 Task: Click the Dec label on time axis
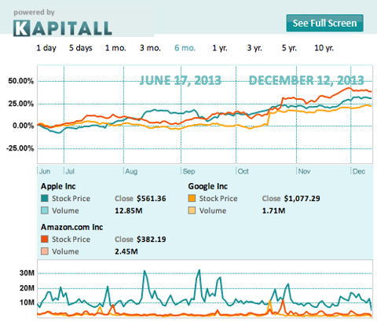[359, 171]
